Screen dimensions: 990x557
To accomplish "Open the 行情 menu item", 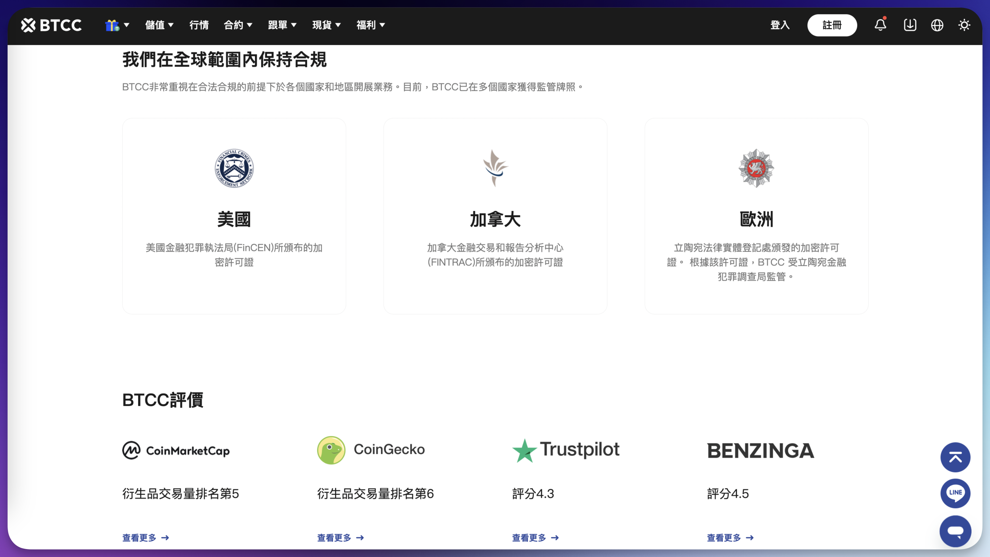I will point(199,25).
